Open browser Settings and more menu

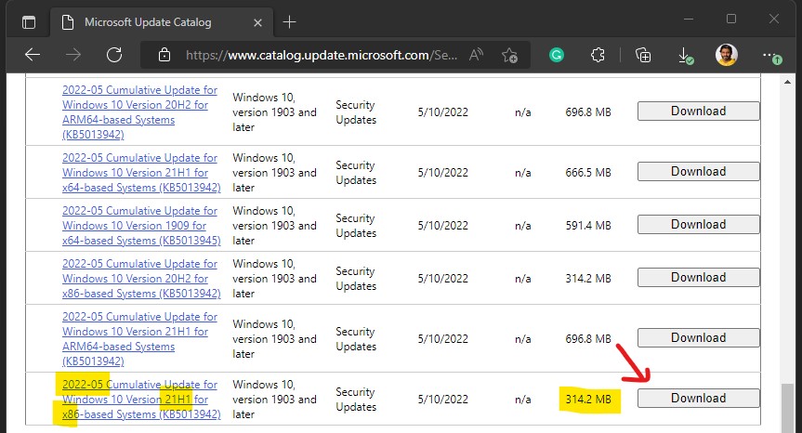(771, 56)
